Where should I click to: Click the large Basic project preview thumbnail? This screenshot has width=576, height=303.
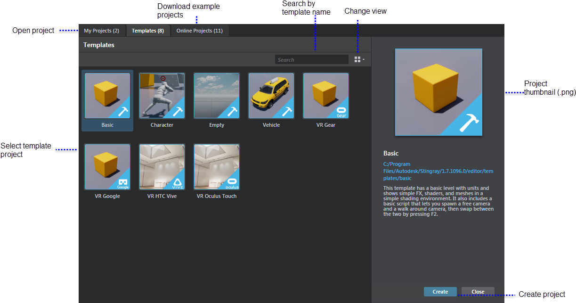[438, 92]
